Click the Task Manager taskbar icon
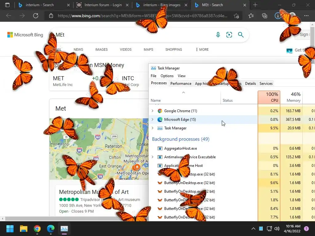This screenshot has height=236, width=315. 64,229
